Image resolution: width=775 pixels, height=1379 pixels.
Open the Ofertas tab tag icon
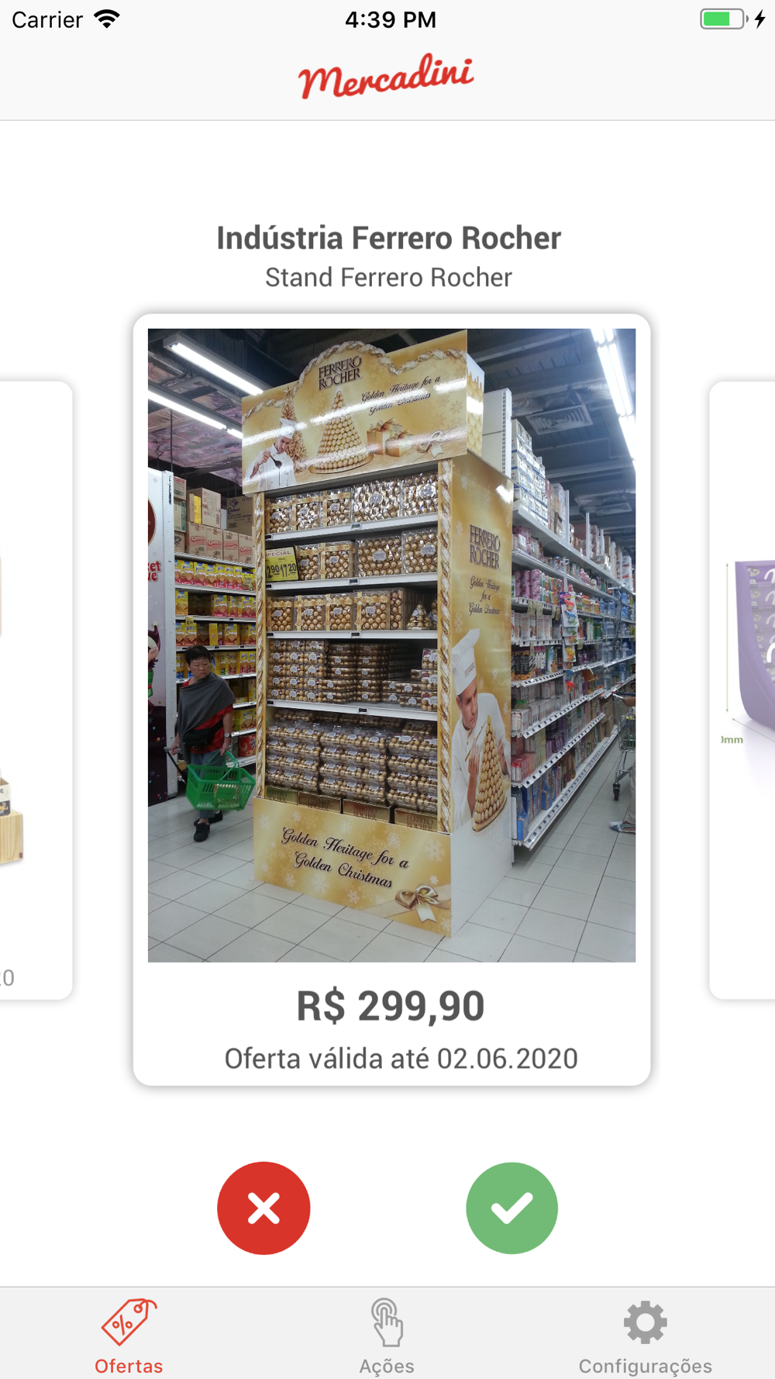pos(129,1322)
